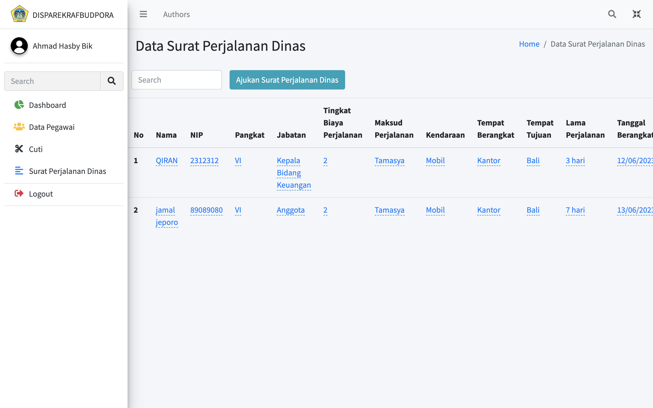Click the 13/06/2023 departure date

coord(635,210)
